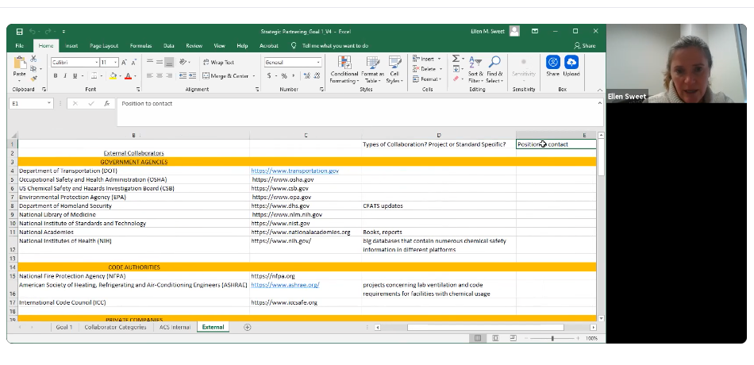754x365 pixels.
Task: Click the Decrease Decimal icon
Action: click(x=317, y=76)
